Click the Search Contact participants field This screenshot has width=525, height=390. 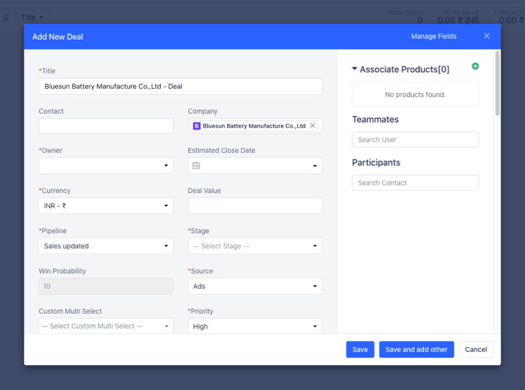point(415,183)
